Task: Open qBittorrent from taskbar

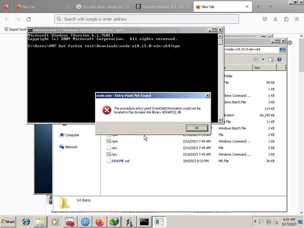Action: (85, 222)
